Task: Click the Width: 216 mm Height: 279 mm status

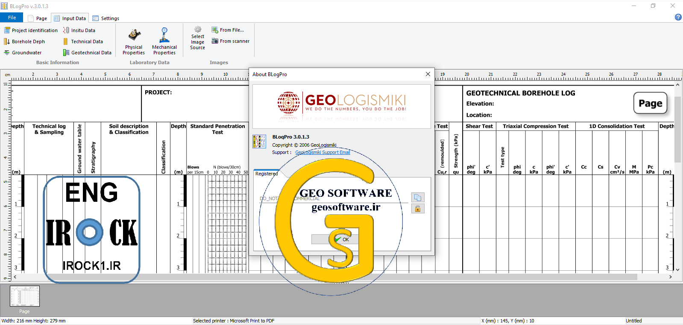Action: coord(34,321)
